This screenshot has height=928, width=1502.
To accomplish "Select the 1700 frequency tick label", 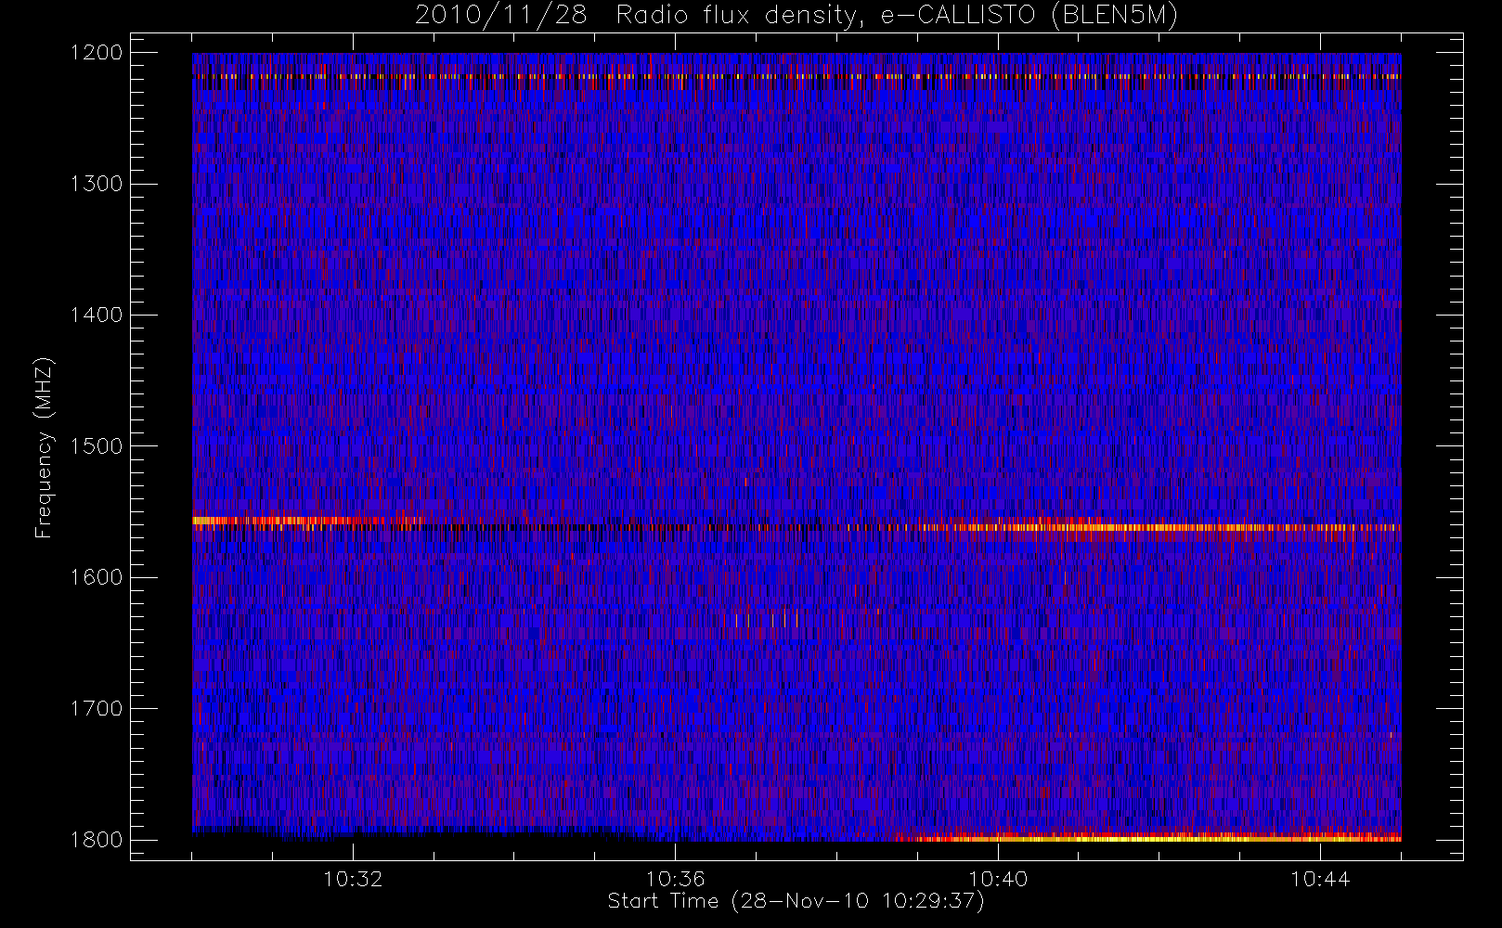I will coord(97,709).
